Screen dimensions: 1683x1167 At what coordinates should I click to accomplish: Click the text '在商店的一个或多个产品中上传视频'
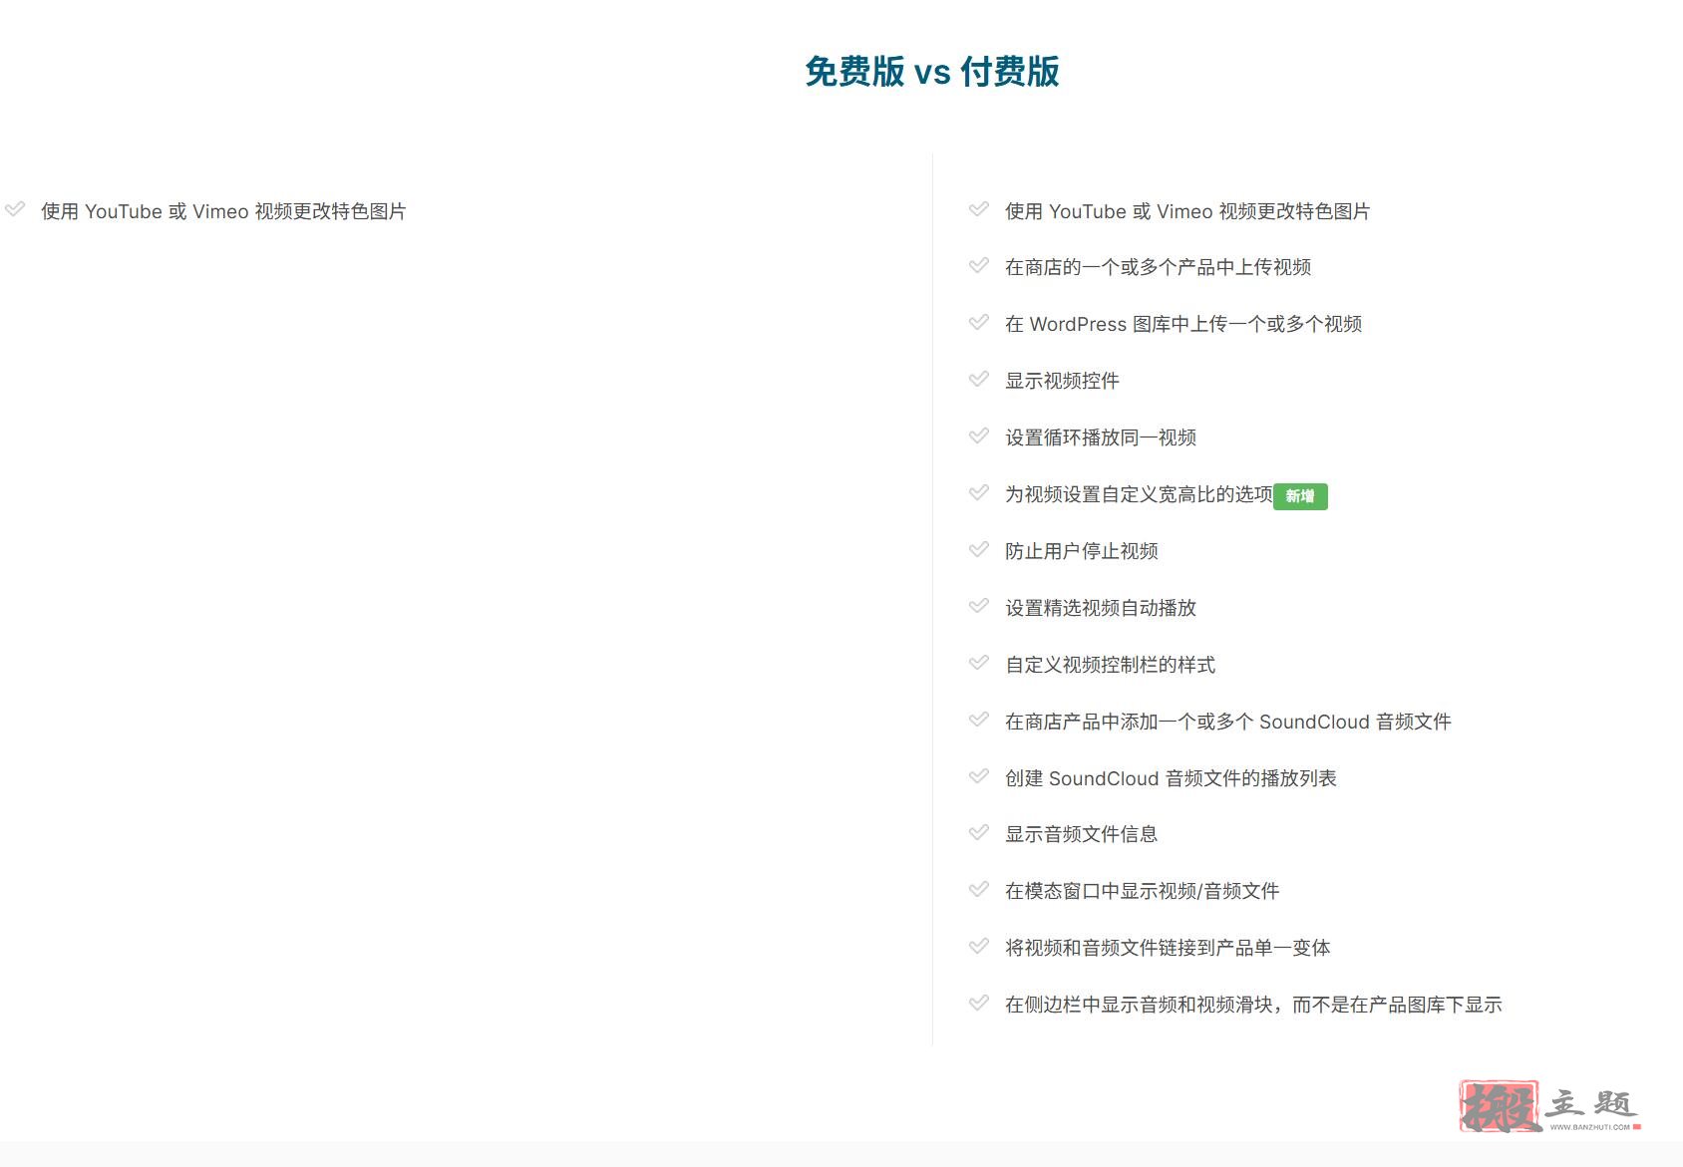pos(1158,267)
